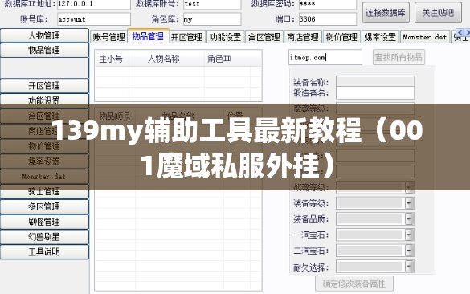Open the 物品管理 sidebar button
470x294 pixels.
point(44,50)
